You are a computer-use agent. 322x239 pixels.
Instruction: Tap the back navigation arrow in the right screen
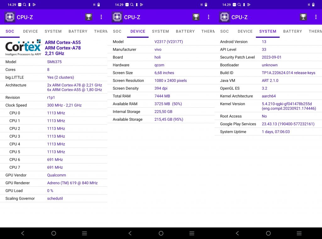(237, 233)
